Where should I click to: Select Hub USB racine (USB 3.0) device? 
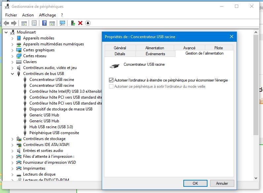click(x=51, y=127)
